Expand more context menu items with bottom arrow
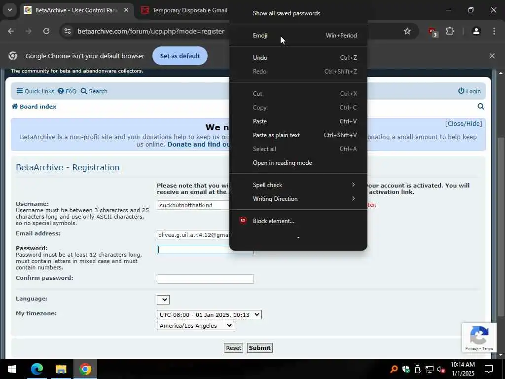This screenshot has width=505, height=379. click(x=298, y=238)
